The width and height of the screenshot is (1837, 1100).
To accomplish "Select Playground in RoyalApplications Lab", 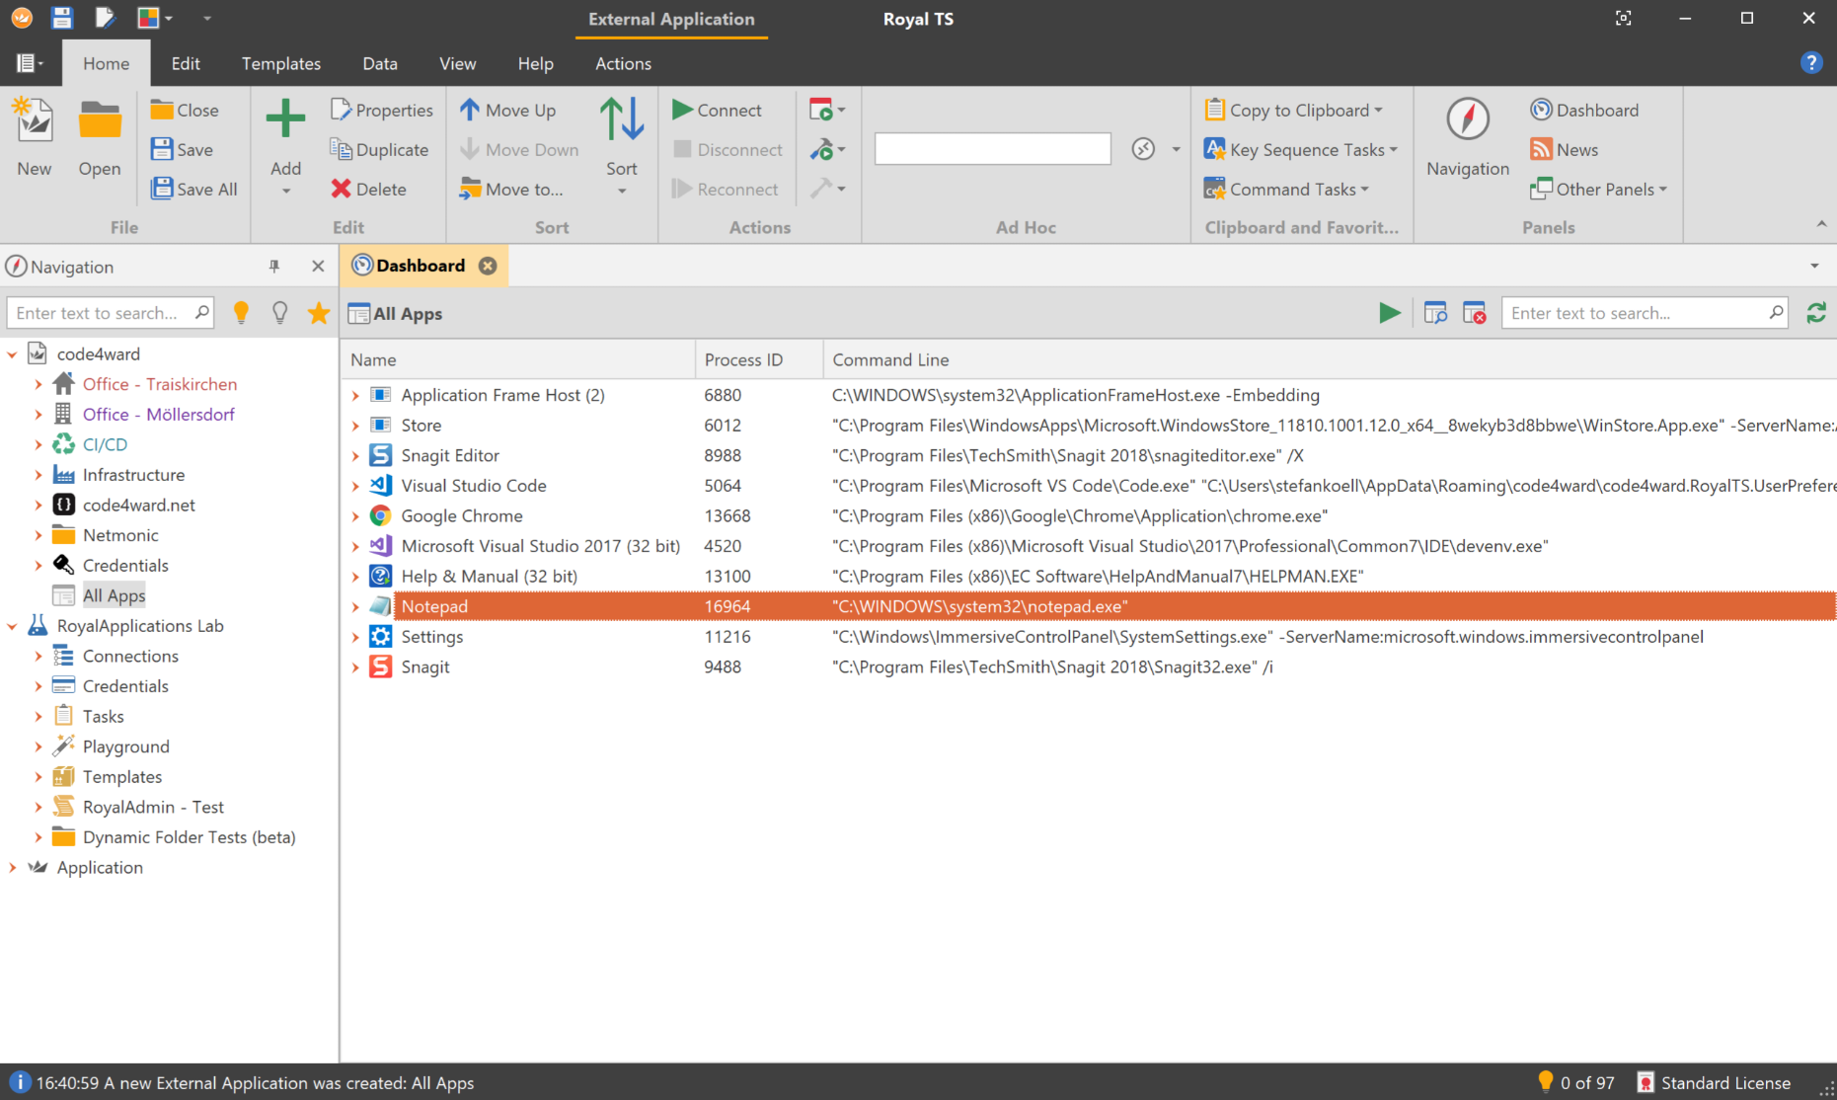I will [x=125, y=746].
